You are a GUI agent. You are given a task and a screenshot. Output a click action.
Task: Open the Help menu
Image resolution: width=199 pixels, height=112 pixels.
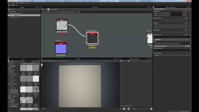pyautogui.click(x=28, y=3)
